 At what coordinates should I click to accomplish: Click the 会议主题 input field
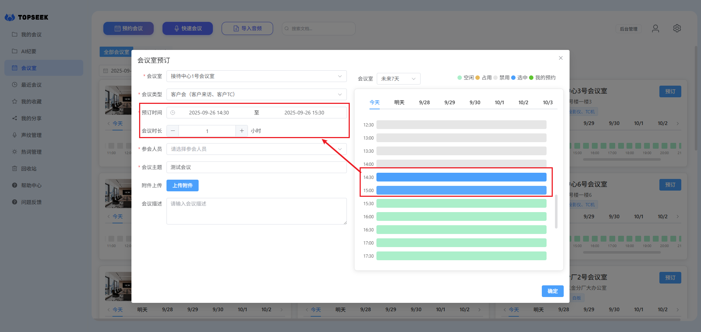tap(256, 167)
